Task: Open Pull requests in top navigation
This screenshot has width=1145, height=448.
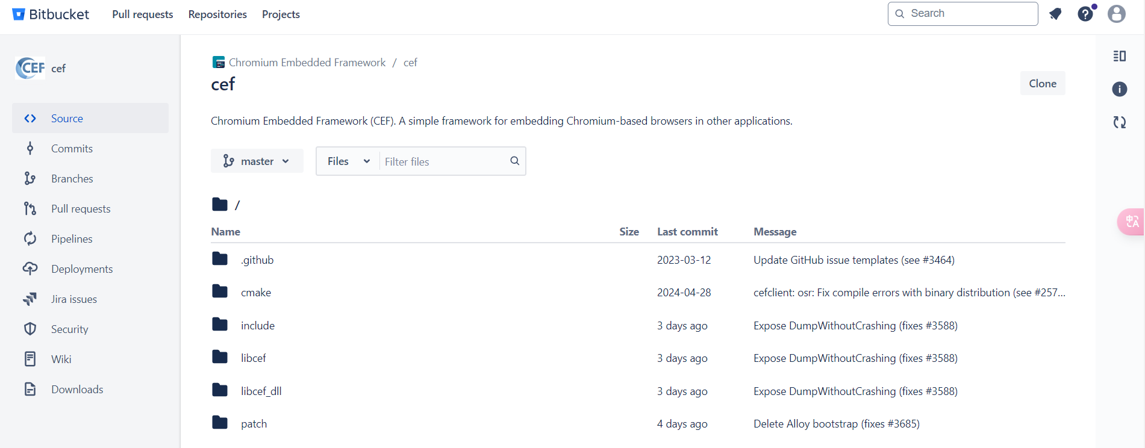Action: 143,14
